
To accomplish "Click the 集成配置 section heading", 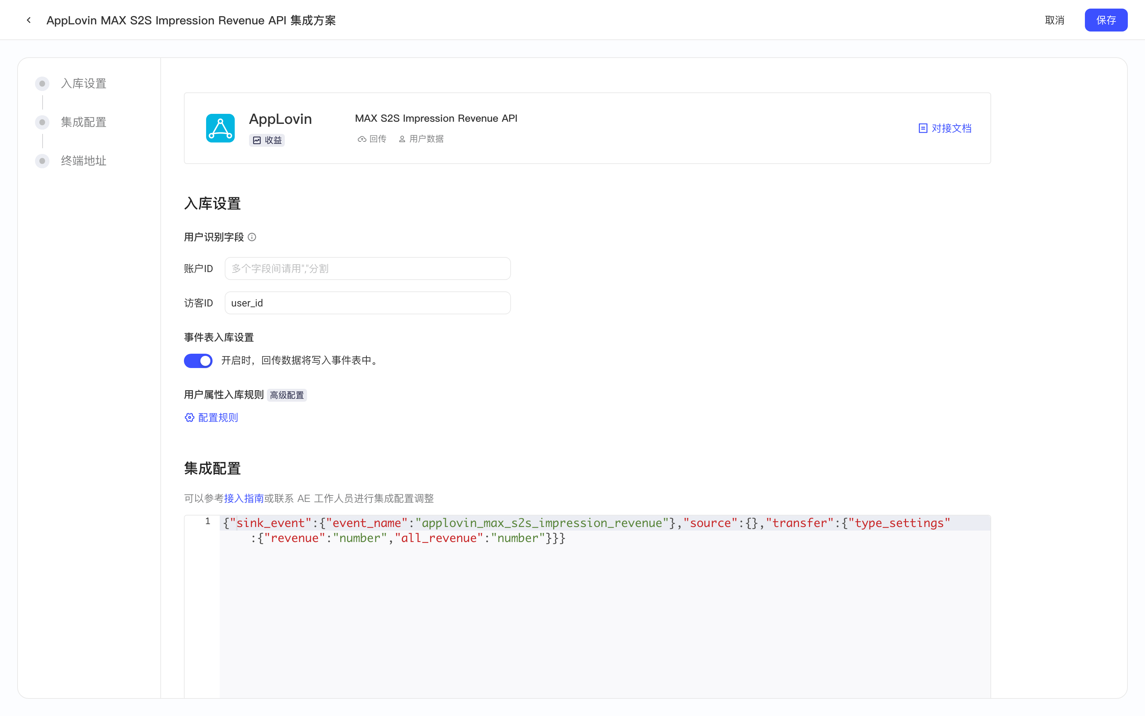I will coord(213,469).
